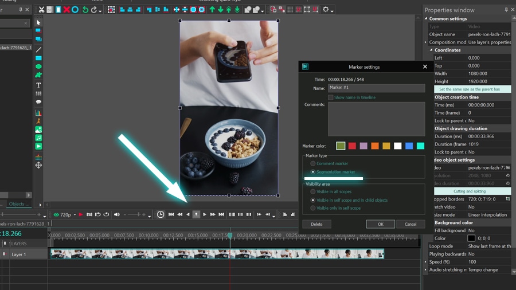
Task: Click the green move-up one layer arrow
Action: (212, 10)
